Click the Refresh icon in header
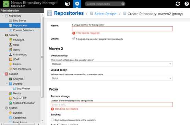The image size is (190, 125). (x=178, y=4)
